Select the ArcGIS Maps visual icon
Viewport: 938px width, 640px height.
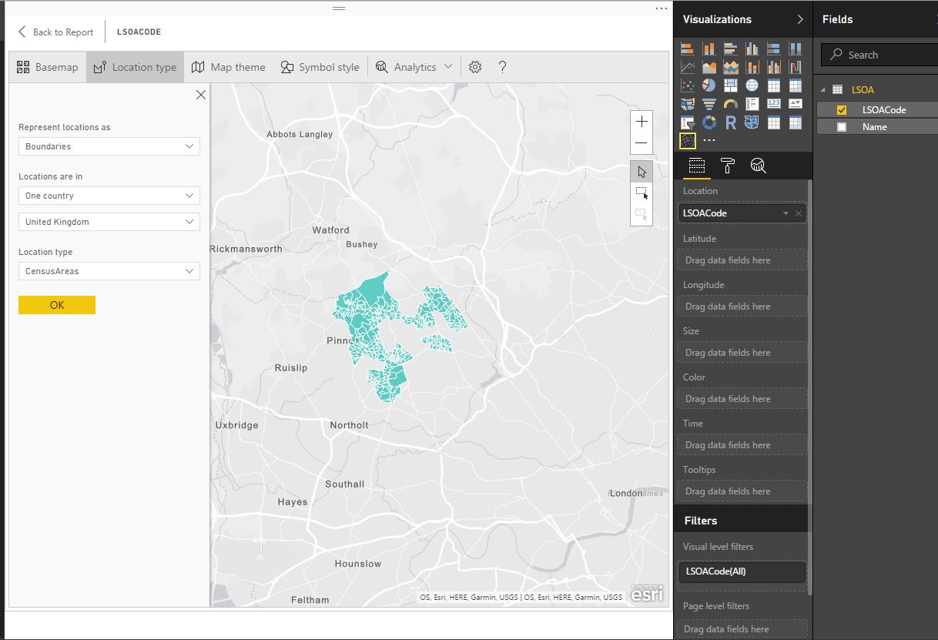(x=688, y=141)
